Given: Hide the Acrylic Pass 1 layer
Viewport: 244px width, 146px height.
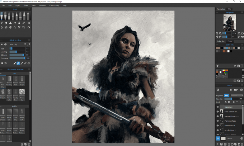Looking at the screenshot, I should 217,130.
